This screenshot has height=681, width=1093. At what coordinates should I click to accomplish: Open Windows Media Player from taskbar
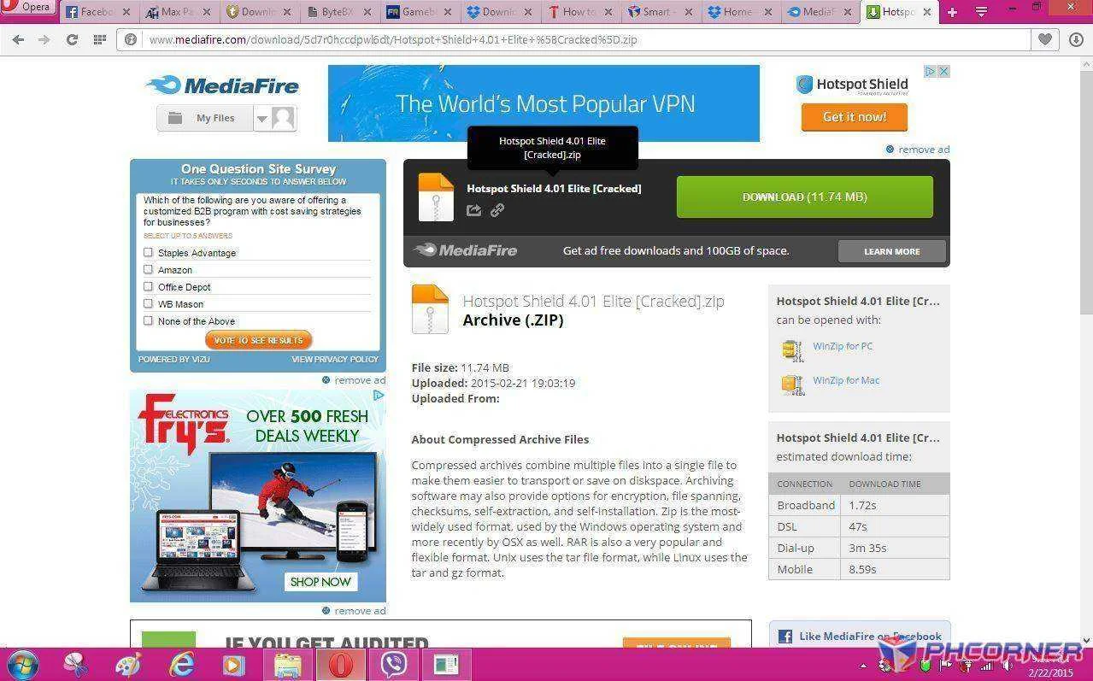tap(233, 665)
